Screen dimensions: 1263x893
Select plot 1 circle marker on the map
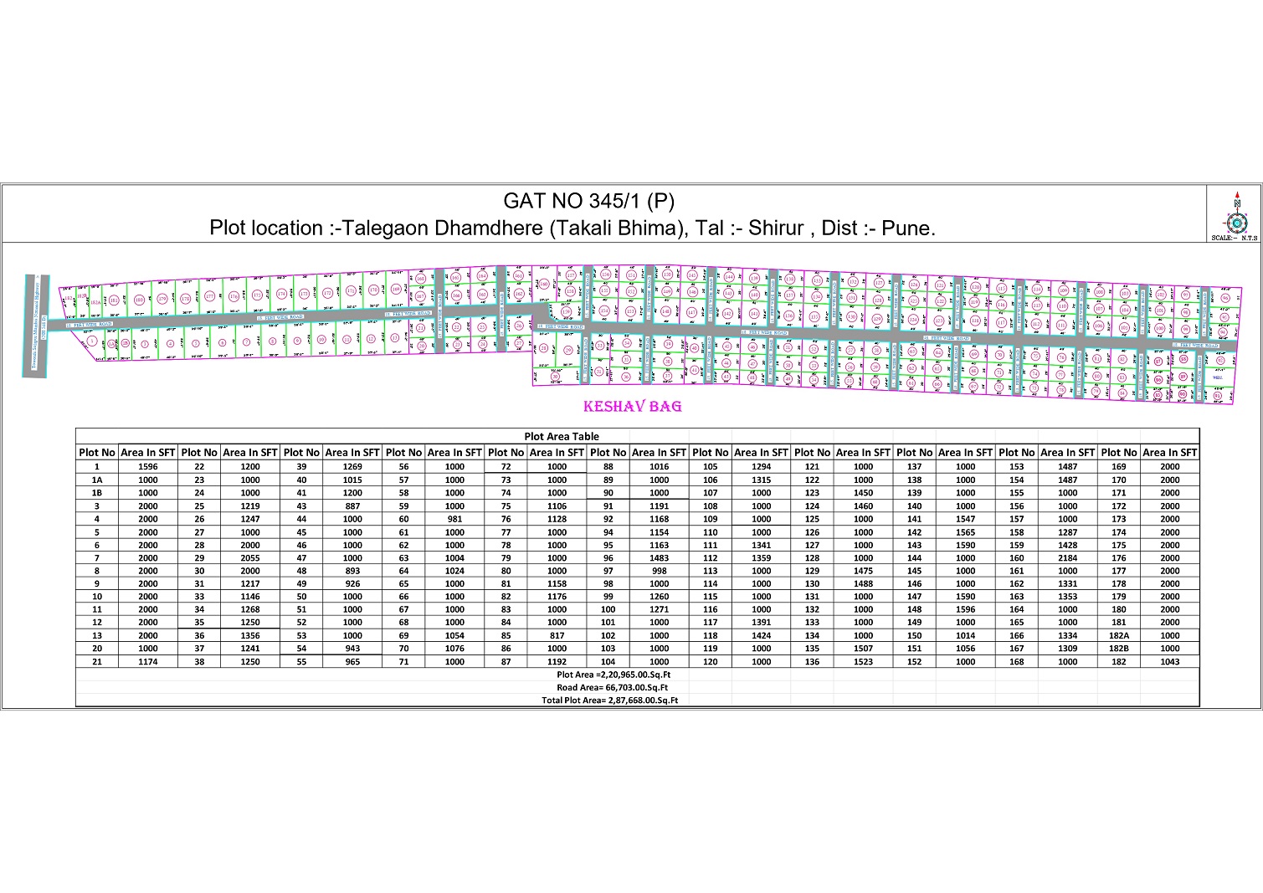[92, 341]
